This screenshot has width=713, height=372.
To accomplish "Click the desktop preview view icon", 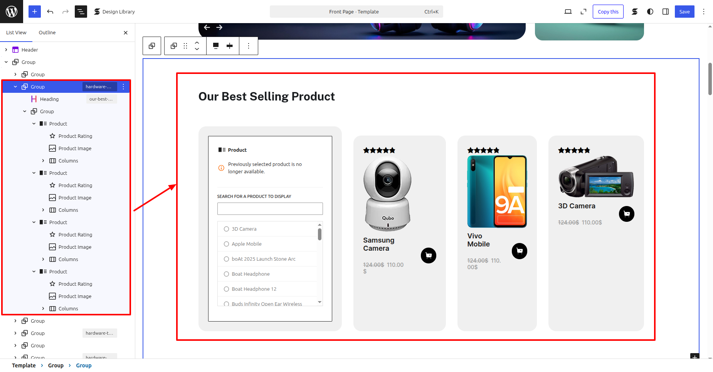I will pyautogui.click(x=568, y=12).
